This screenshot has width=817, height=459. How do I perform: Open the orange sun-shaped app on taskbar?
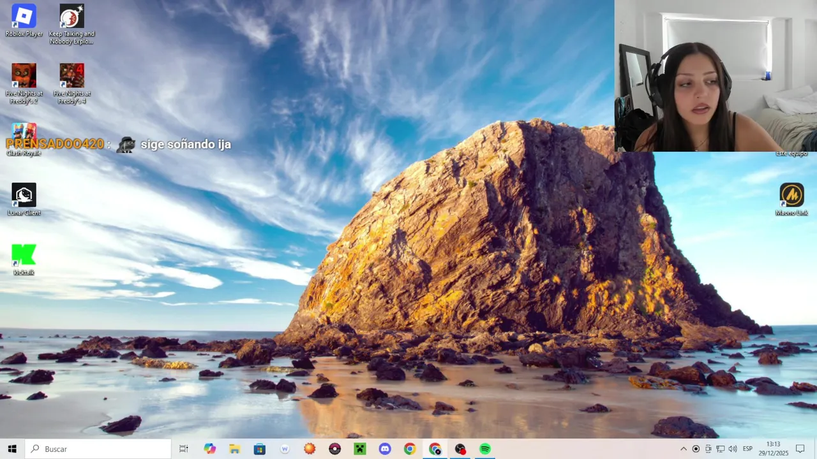tap(310, 449)
